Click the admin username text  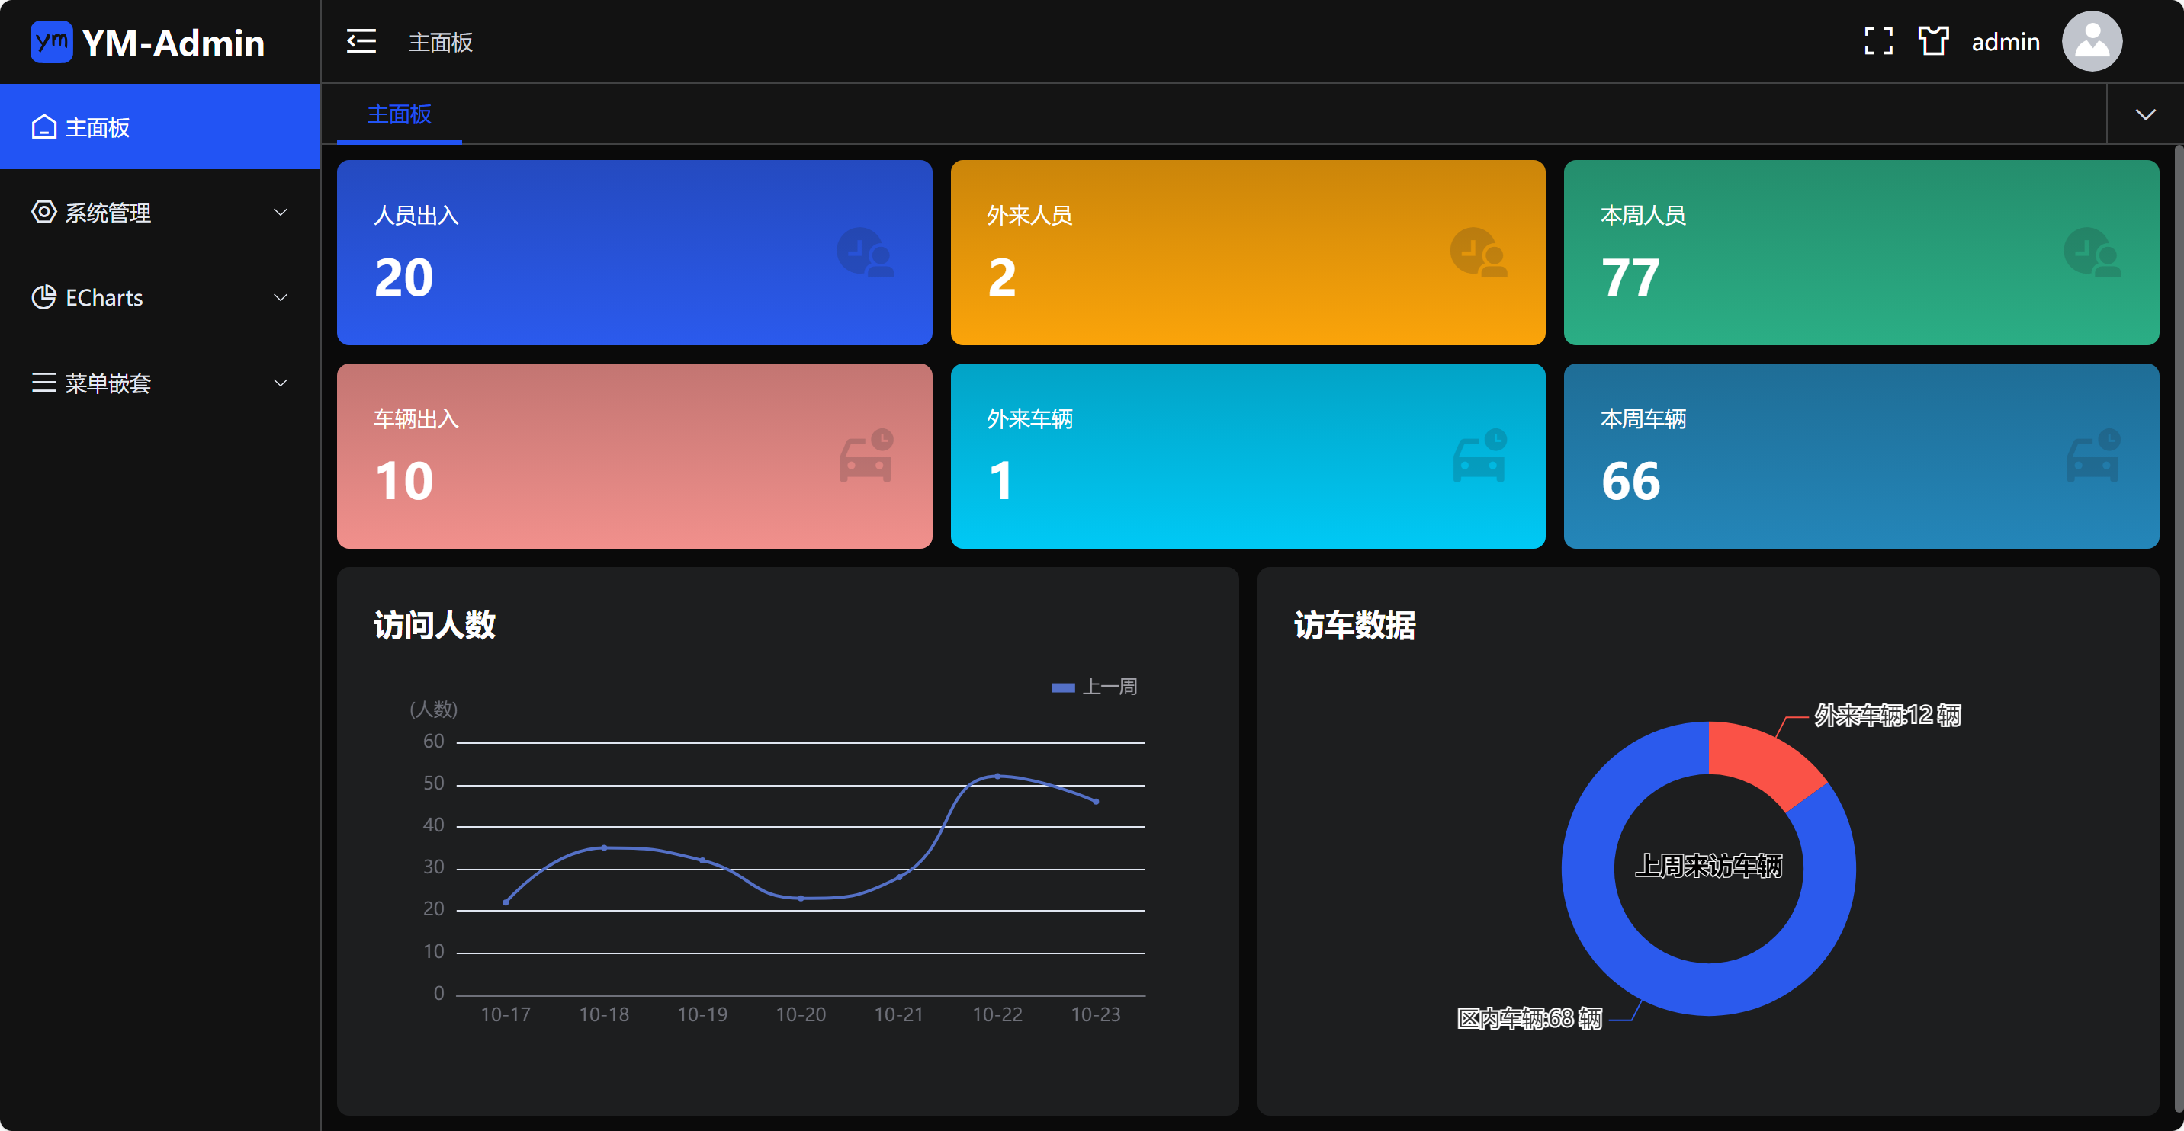click(x=2005, y=41)
